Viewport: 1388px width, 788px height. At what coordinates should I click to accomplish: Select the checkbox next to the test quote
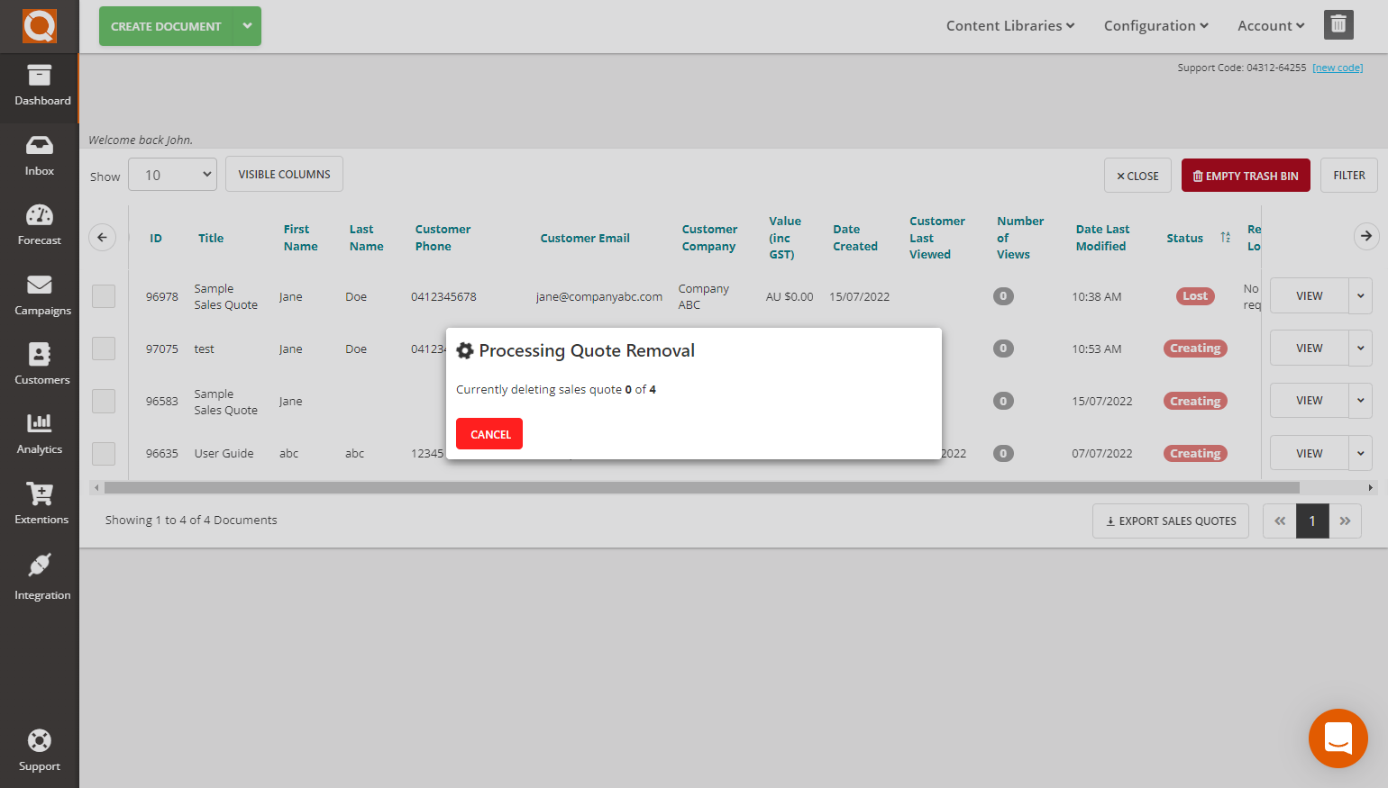point(103,348)
